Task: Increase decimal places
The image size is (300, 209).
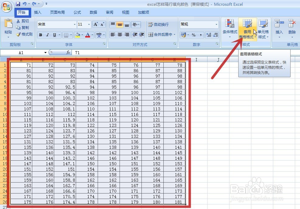Action: coord(208,35)
